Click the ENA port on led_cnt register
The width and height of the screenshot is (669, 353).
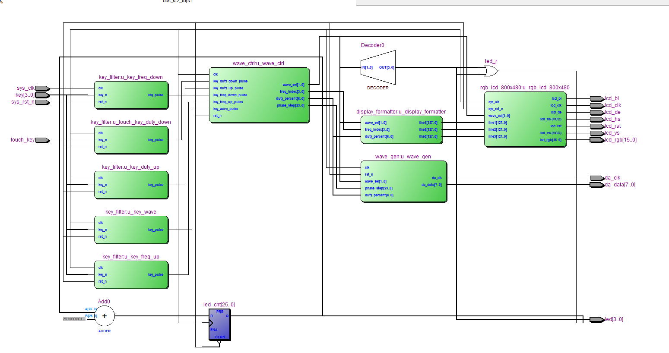tap(214, 330)
